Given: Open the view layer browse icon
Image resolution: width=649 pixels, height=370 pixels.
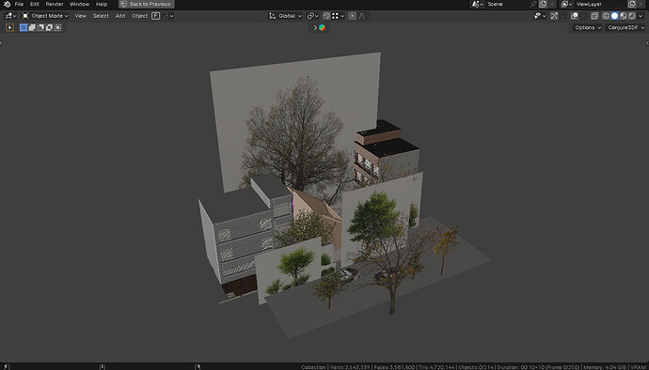Looking at the screenshot, I should pyautogui.click(x=566, y=4).
